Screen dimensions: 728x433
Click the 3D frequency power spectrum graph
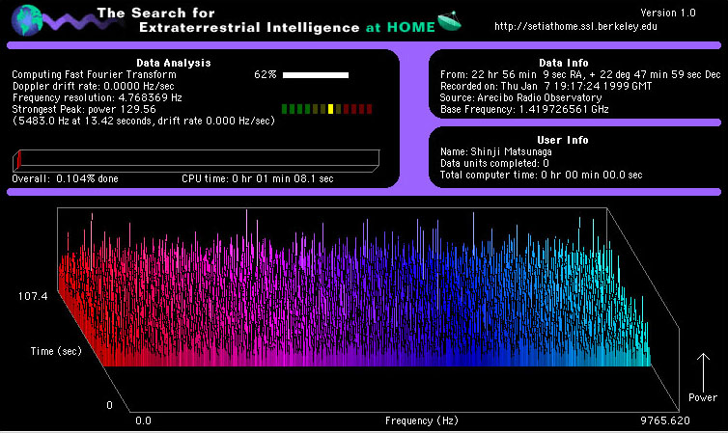point(368,310)
